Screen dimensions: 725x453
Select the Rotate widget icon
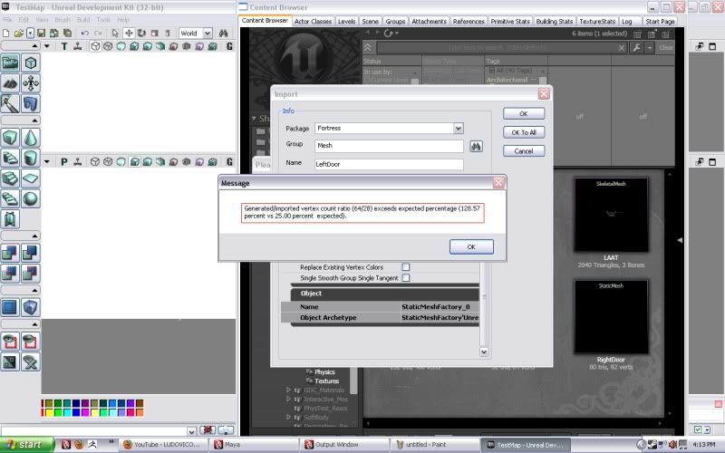point(141,34)
